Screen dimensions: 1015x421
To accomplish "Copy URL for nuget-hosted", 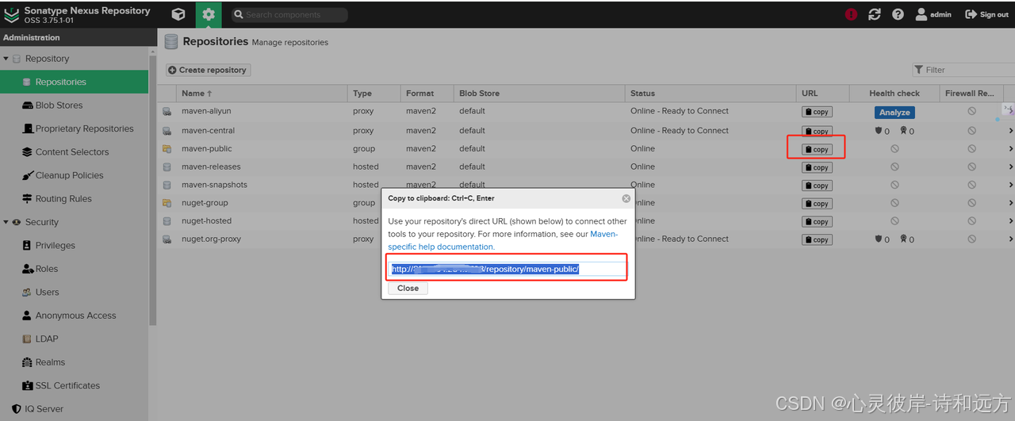I will pos(817,222).
